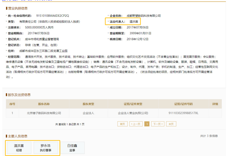
Task: Click registration authority 成华市场和质量监督管理局
Action: coord(42,39)
